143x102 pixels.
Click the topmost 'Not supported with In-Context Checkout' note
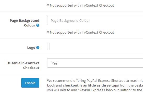pos(80,6)
